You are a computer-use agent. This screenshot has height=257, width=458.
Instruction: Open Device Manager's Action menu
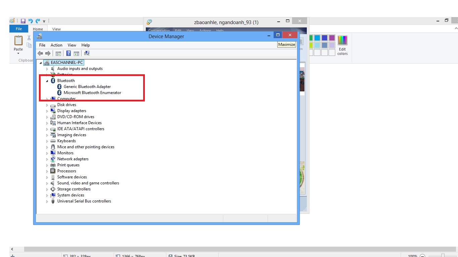pos(56,45)
